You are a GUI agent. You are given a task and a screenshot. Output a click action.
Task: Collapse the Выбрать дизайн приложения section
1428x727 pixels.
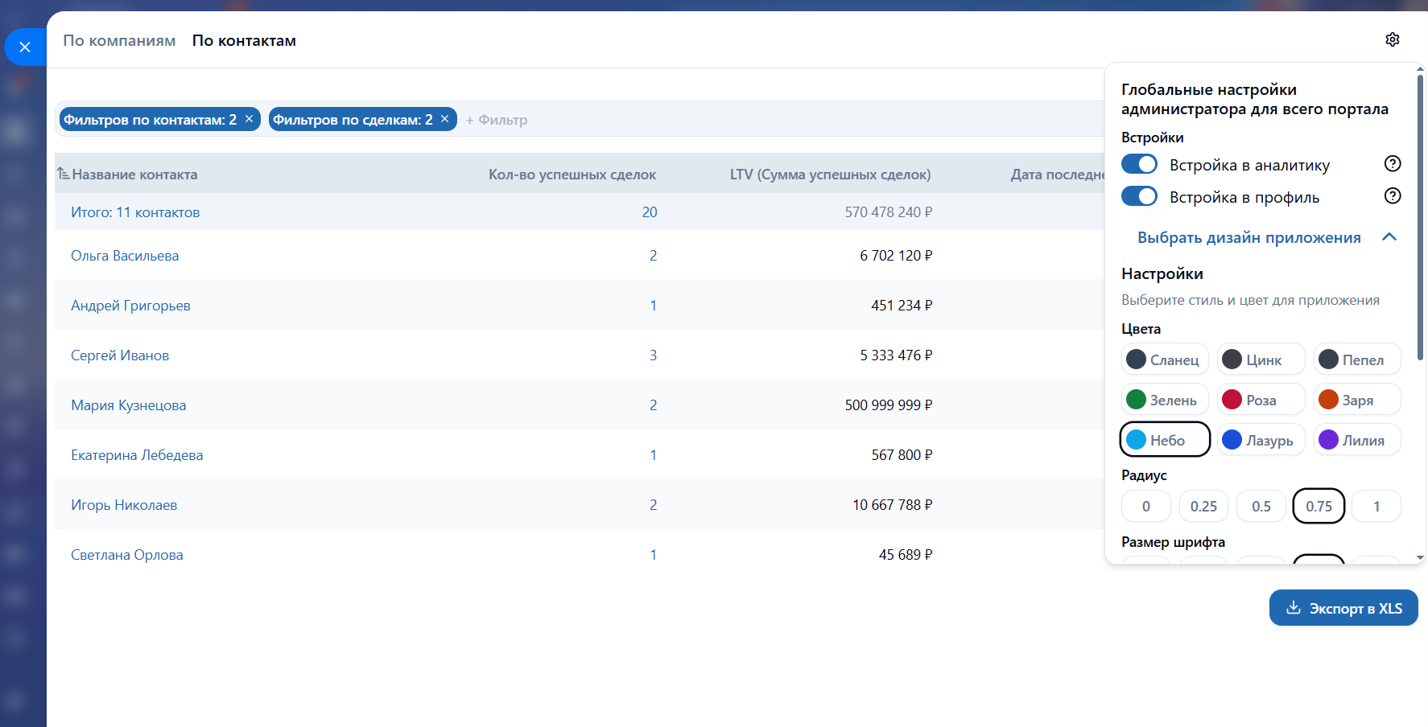pos(1389,237)
